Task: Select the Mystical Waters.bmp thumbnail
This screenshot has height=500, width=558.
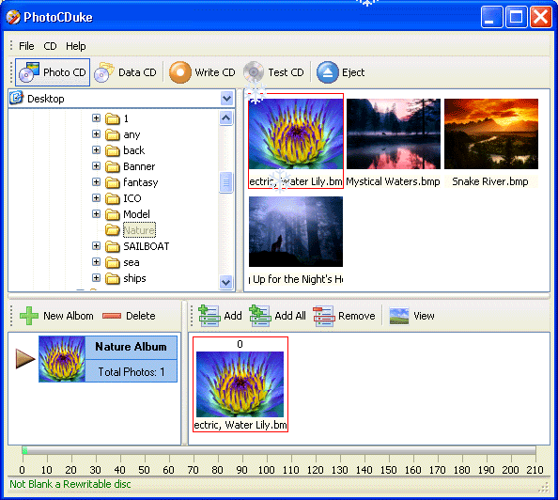Action: coord(394,143)
